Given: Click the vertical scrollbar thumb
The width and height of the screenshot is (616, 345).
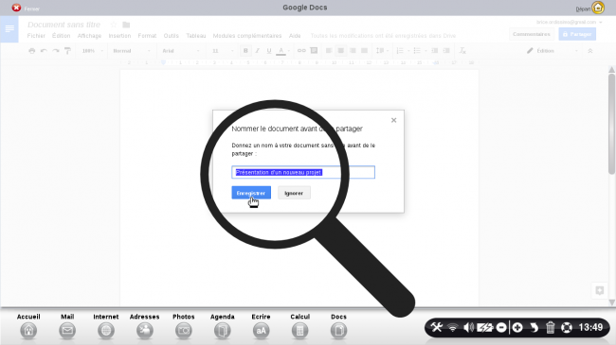Looking at the screenshot, I should coord(611,124).
